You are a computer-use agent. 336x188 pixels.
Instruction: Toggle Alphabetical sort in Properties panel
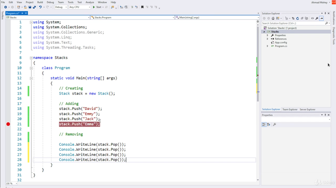click(x=268, y=124)
